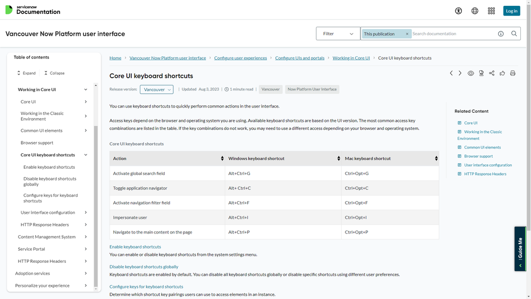Viewport: 531px width, 299px height.
Task: Open the language globe icon
Action: (x=475, y=11)
